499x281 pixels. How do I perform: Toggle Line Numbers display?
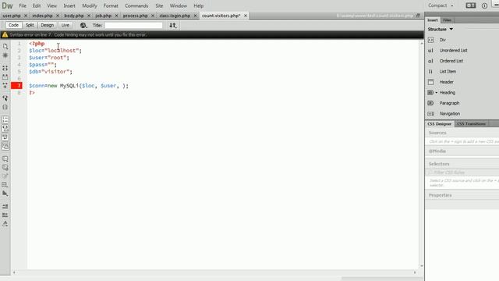pyautogui.click(x=5, y=119)
